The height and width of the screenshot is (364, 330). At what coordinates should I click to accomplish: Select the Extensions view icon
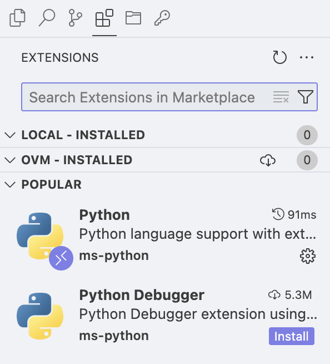pos(104,18)
